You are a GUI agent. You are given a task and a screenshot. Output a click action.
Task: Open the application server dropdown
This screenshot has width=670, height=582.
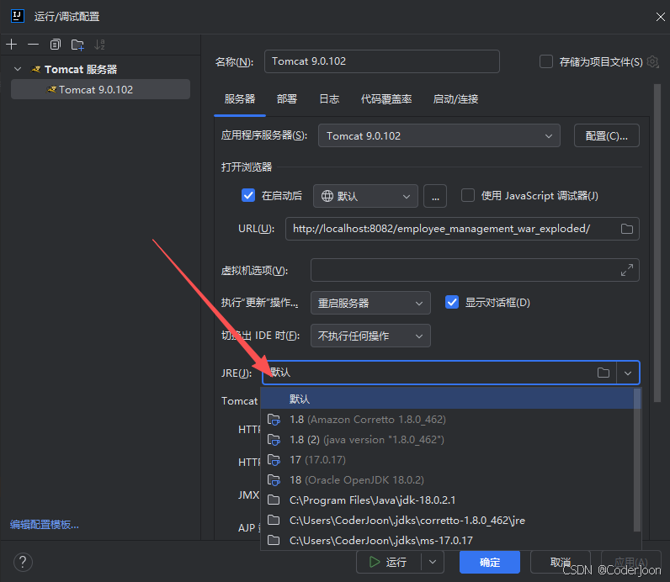439,135
